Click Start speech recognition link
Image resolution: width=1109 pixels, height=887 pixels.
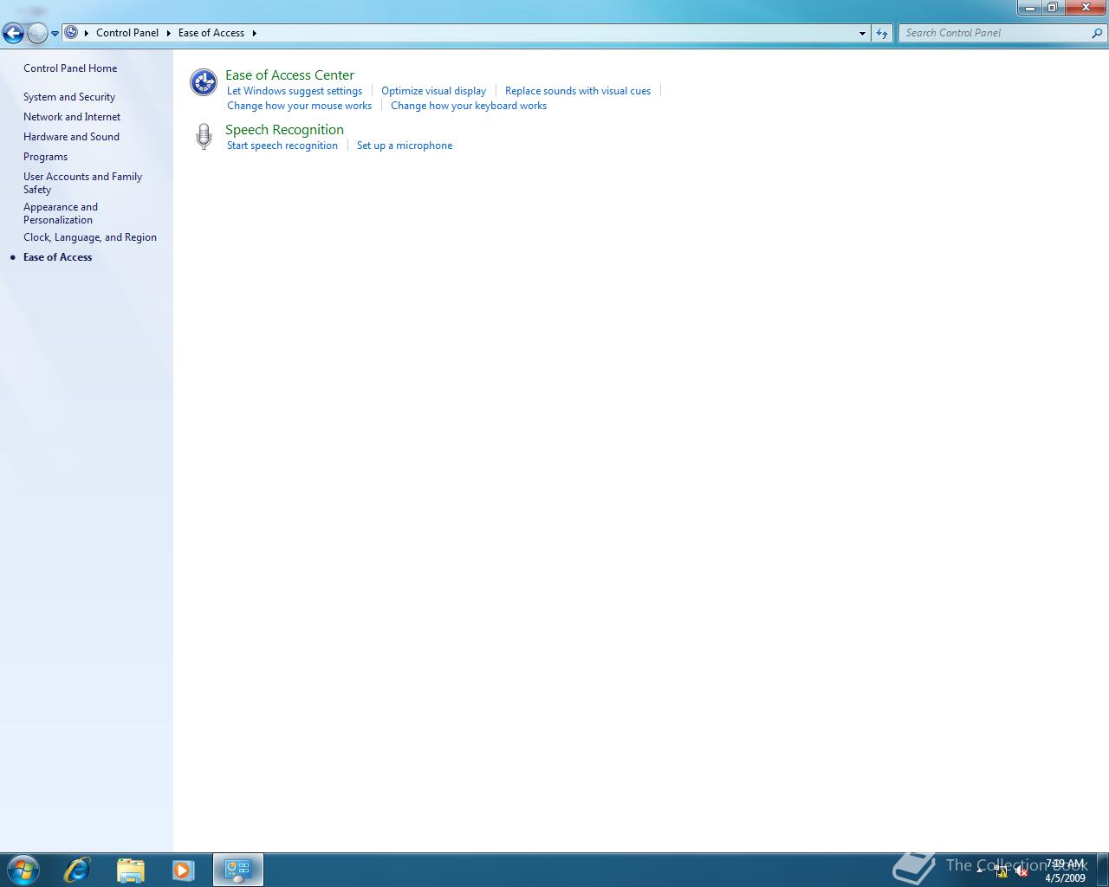pos(282,146)
